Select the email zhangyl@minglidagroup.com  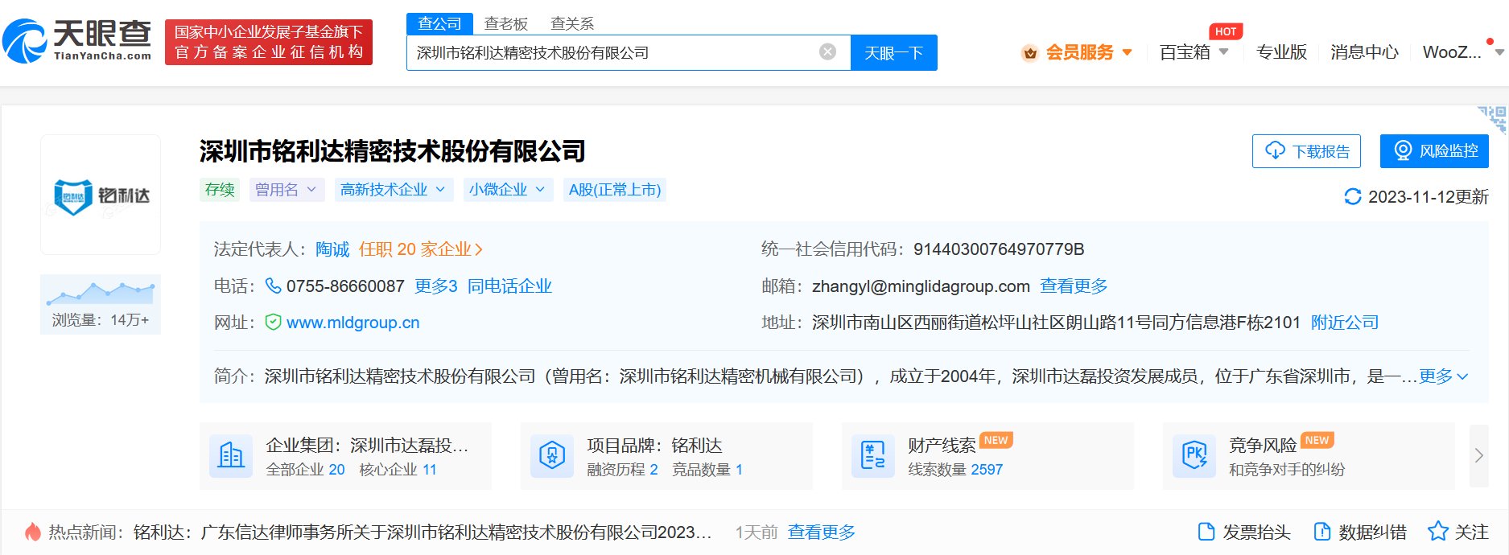pos(921,286)
